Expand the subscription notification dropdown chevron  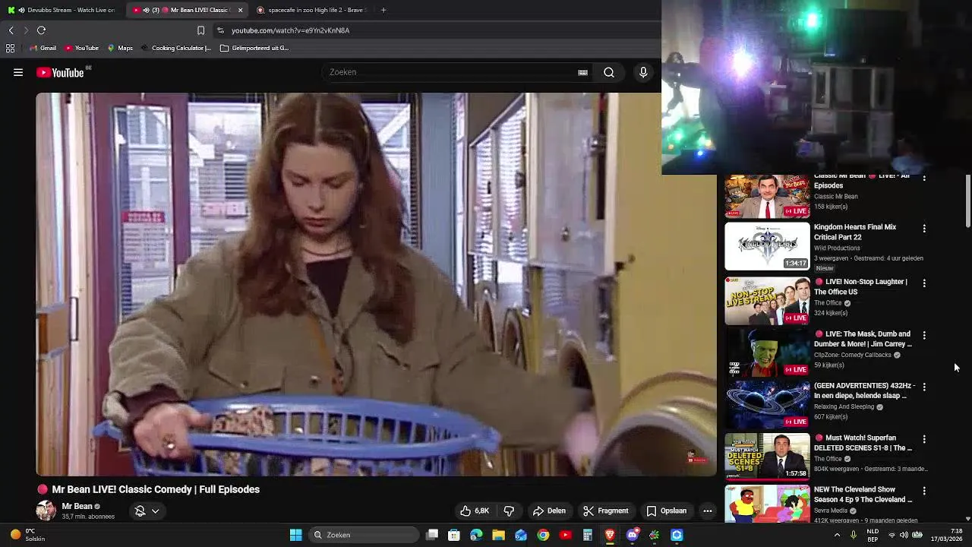pos(155,511)
